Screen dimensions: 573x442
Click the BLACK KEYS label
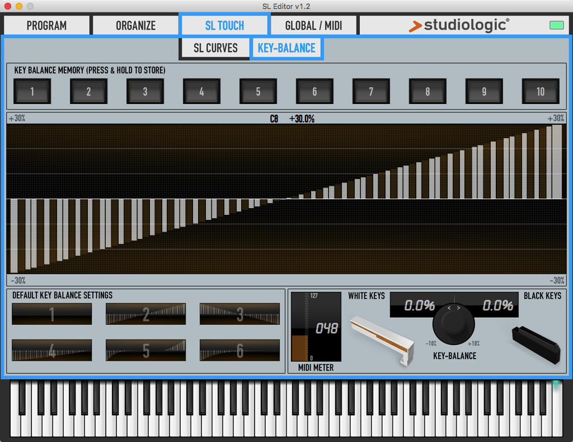click(542, 295)
